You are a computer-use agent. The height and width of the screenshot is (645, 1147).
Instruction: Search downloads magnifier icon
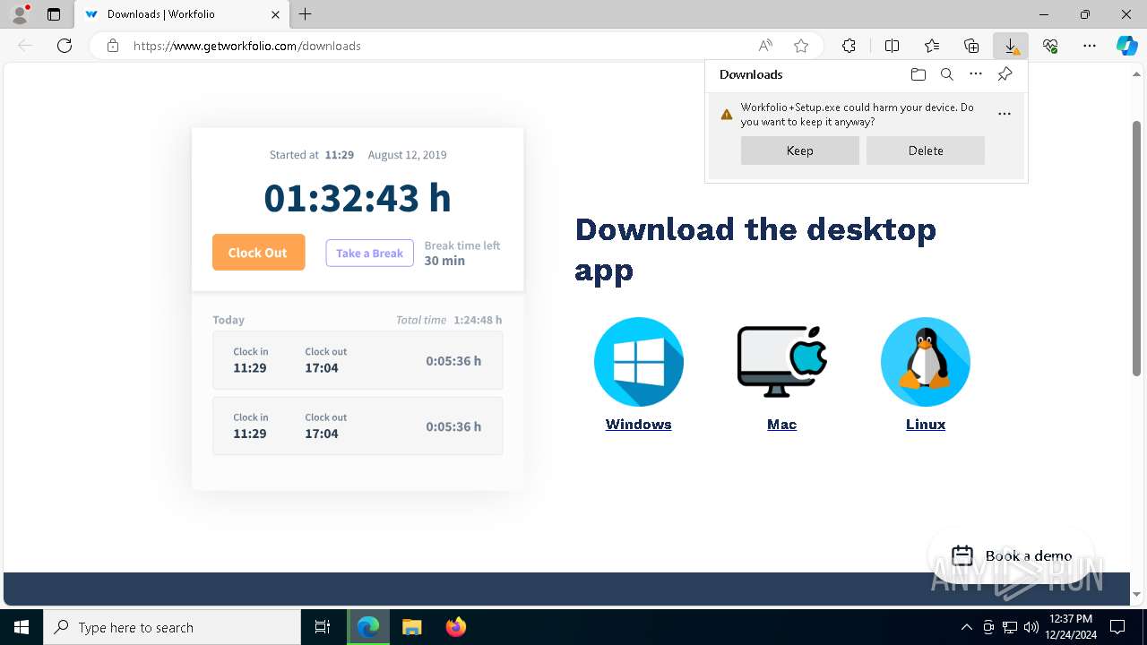pyautogui.click(x=947, y=74)
